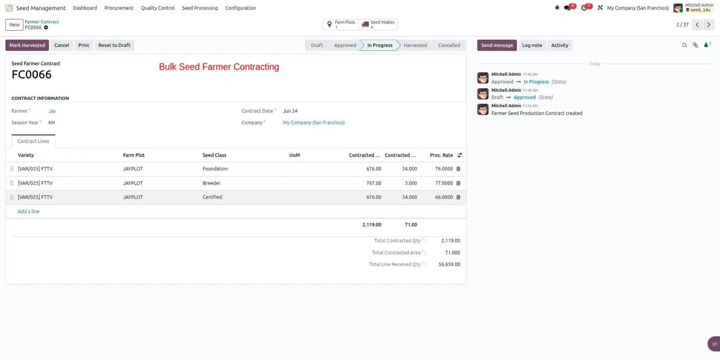Delete the Certified contract line
This screenshot has height=360, width=720.
tap(459, 197)
